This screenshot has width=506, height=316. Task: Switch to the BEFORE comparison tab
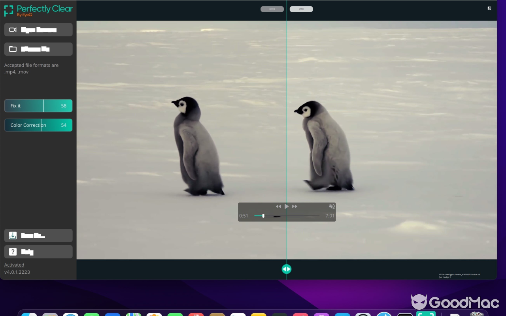(272, 9)
